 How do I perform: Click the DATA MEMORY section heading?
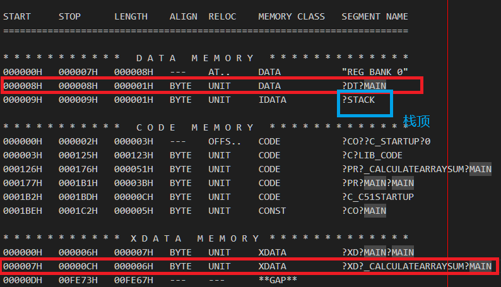tap(196, 58)
